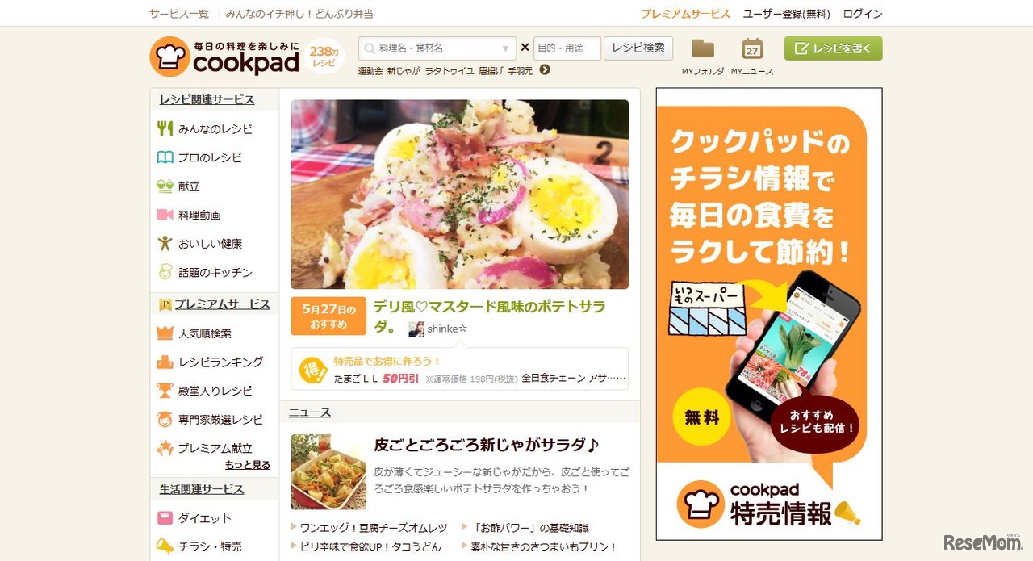This screenshot has width=1033, height=561.
Task: Click the レシピ検索 button
Action: coord(638,48)
